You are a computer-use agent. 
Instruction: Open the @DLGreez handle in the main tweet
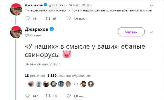click(x=33, y=35)
